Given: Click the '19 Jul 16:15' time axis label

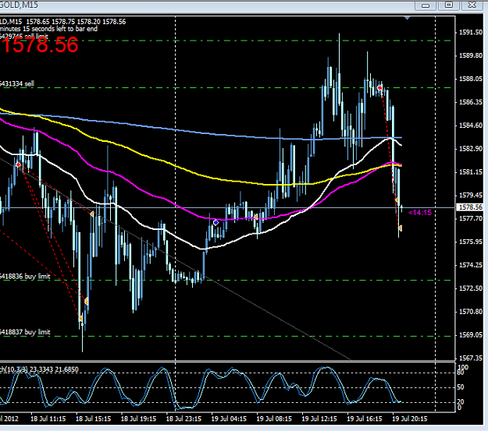Looking at the screenshot, I should [x=365, y=419].
